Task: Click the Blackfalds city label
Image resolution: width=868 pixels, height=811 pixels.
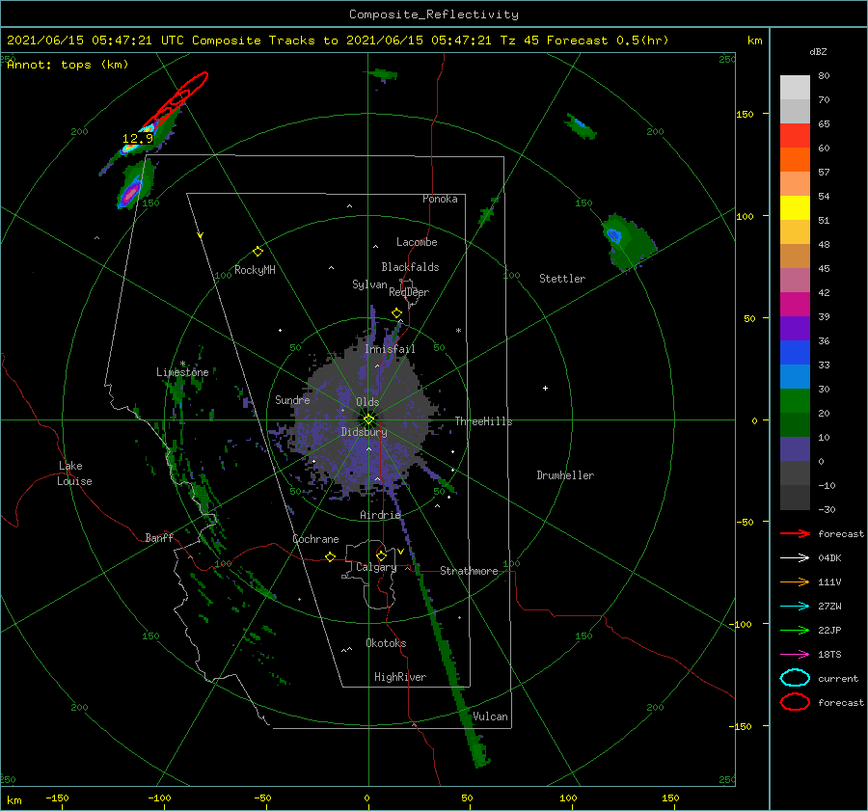Action: [410, 267]
